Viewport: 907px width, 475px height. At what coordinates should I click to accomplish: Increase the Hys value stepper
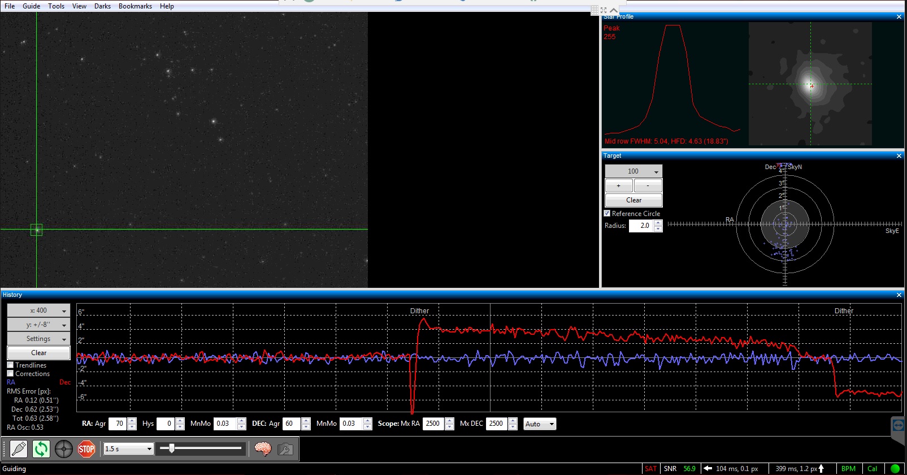[180, 421]
